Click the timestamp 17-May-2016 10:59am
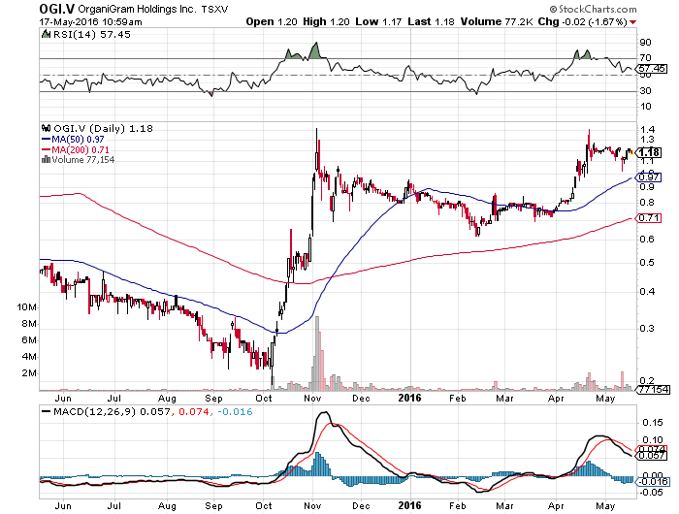This screenshot has height=514, width=679. point(90,21)
